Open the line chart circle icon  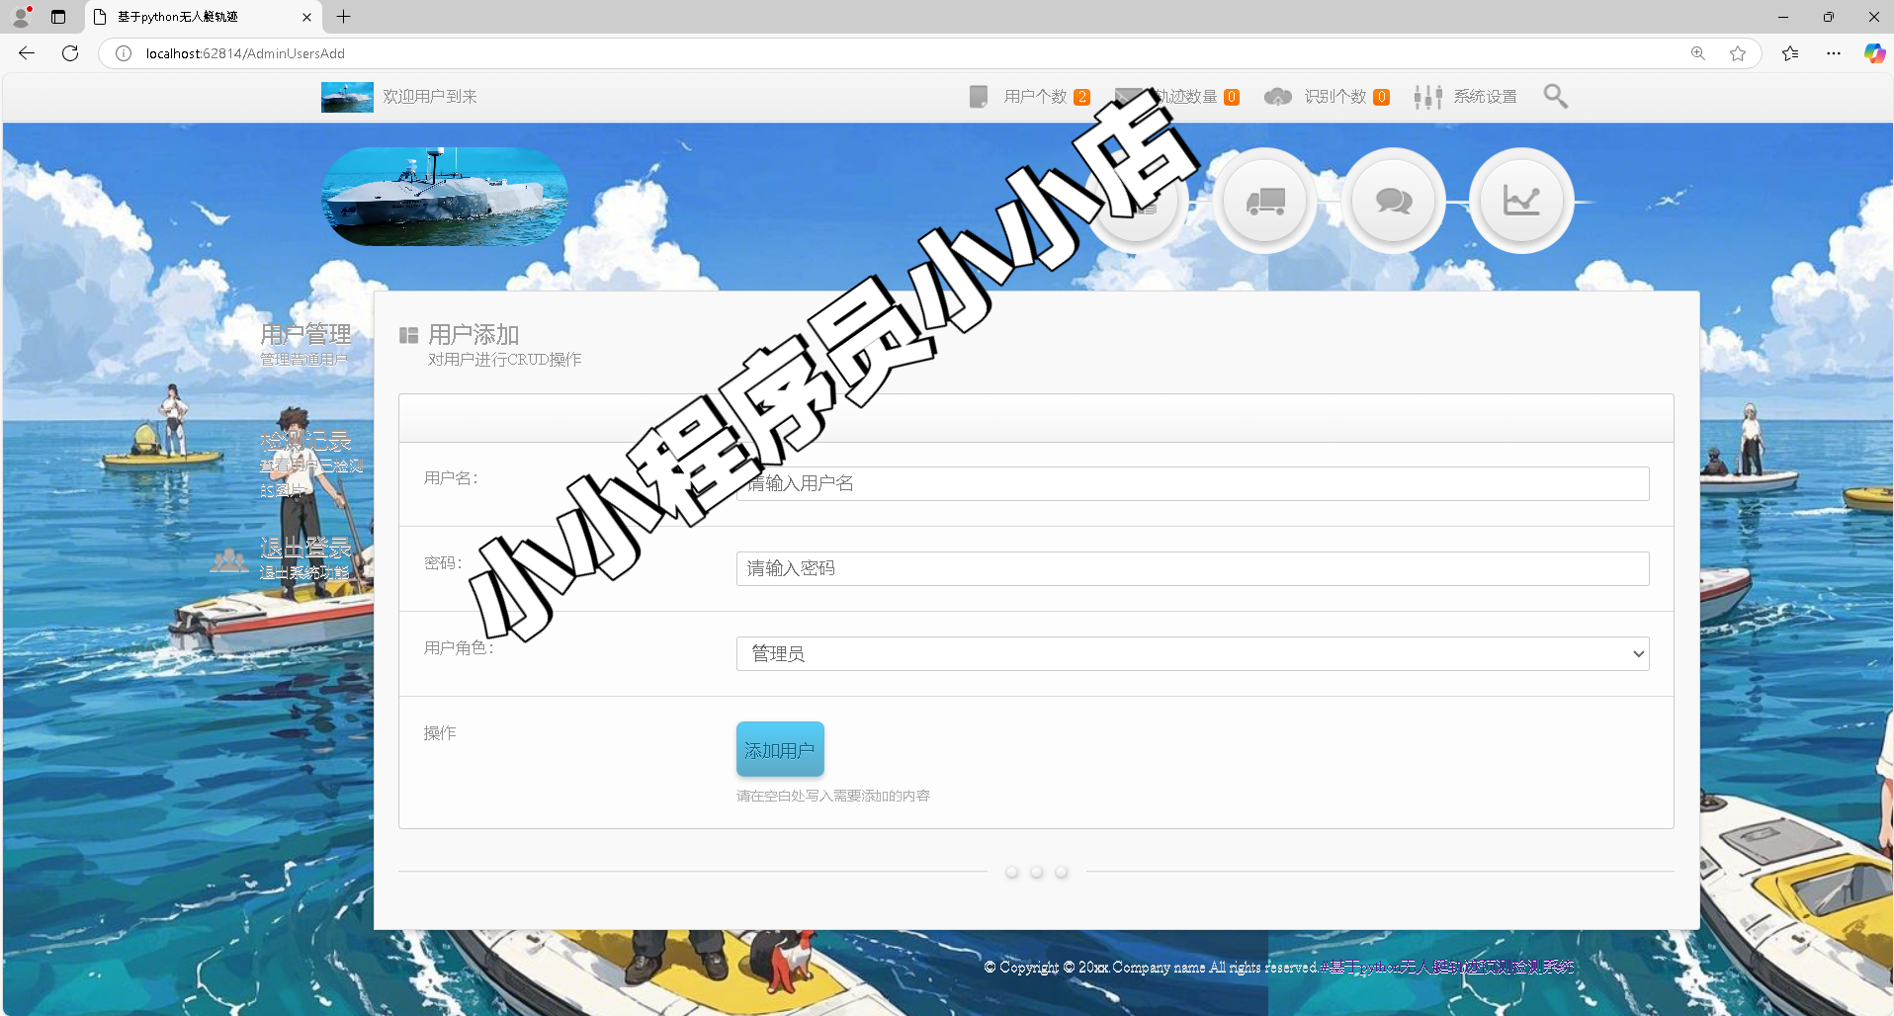(1521, 202)
